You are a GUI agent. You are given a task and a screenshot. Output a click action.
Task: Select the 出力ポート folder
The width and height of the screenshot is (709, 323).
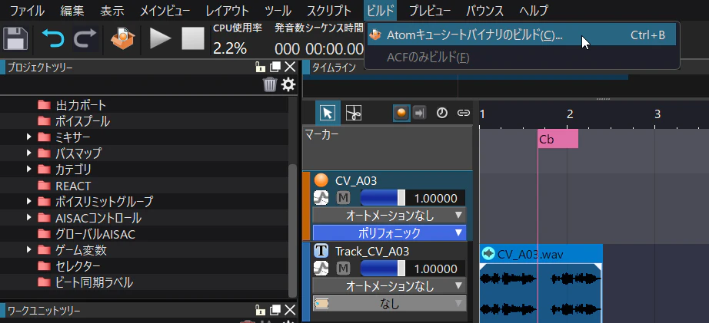coord(81,105)
